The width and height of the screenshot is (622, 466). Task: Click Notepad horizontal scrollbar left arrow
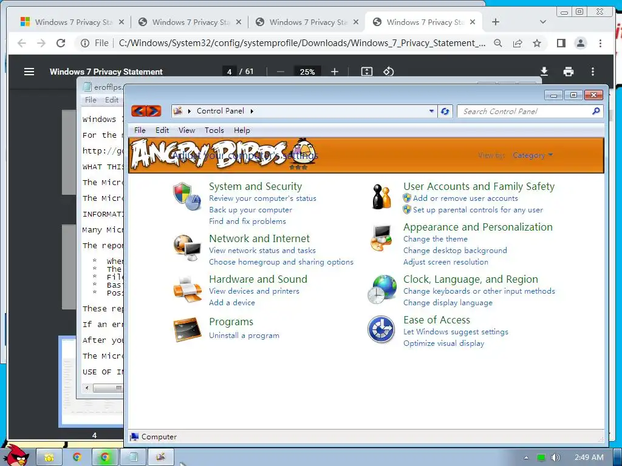87,388
